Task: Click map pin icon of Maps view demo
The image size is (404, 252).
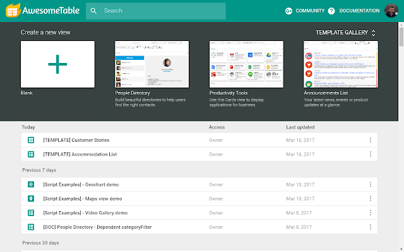Action: (x=31, y=198)
